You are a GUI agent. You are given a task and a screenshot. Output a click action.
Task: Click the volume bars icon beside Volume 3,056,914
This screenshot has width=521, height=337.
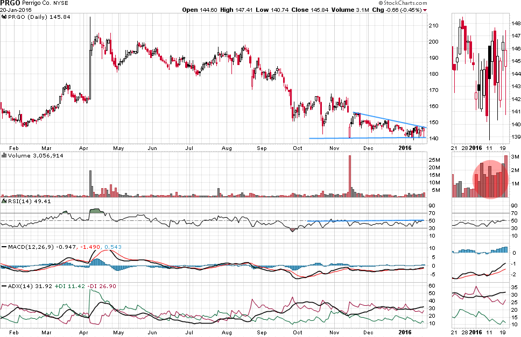point(4,155)
